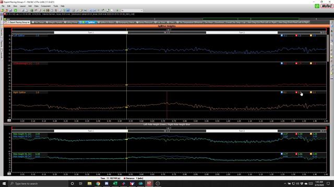Switch to the Bumpspring Status tab
334x187 pixels.
pyautogui.click(x=125, y=22)
